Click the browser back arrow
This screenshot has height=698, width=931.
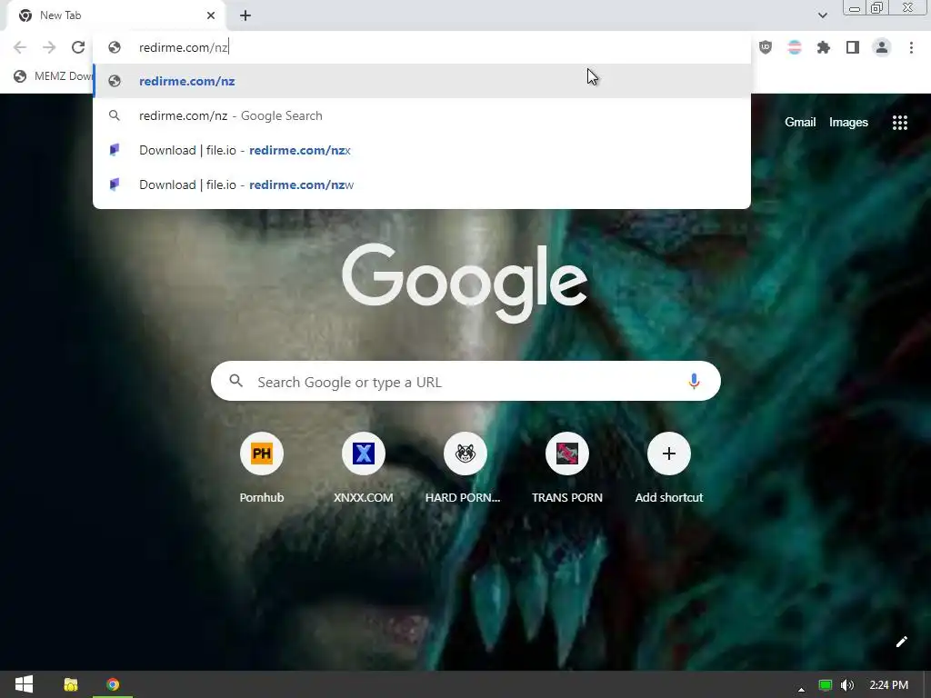[20, 47]
